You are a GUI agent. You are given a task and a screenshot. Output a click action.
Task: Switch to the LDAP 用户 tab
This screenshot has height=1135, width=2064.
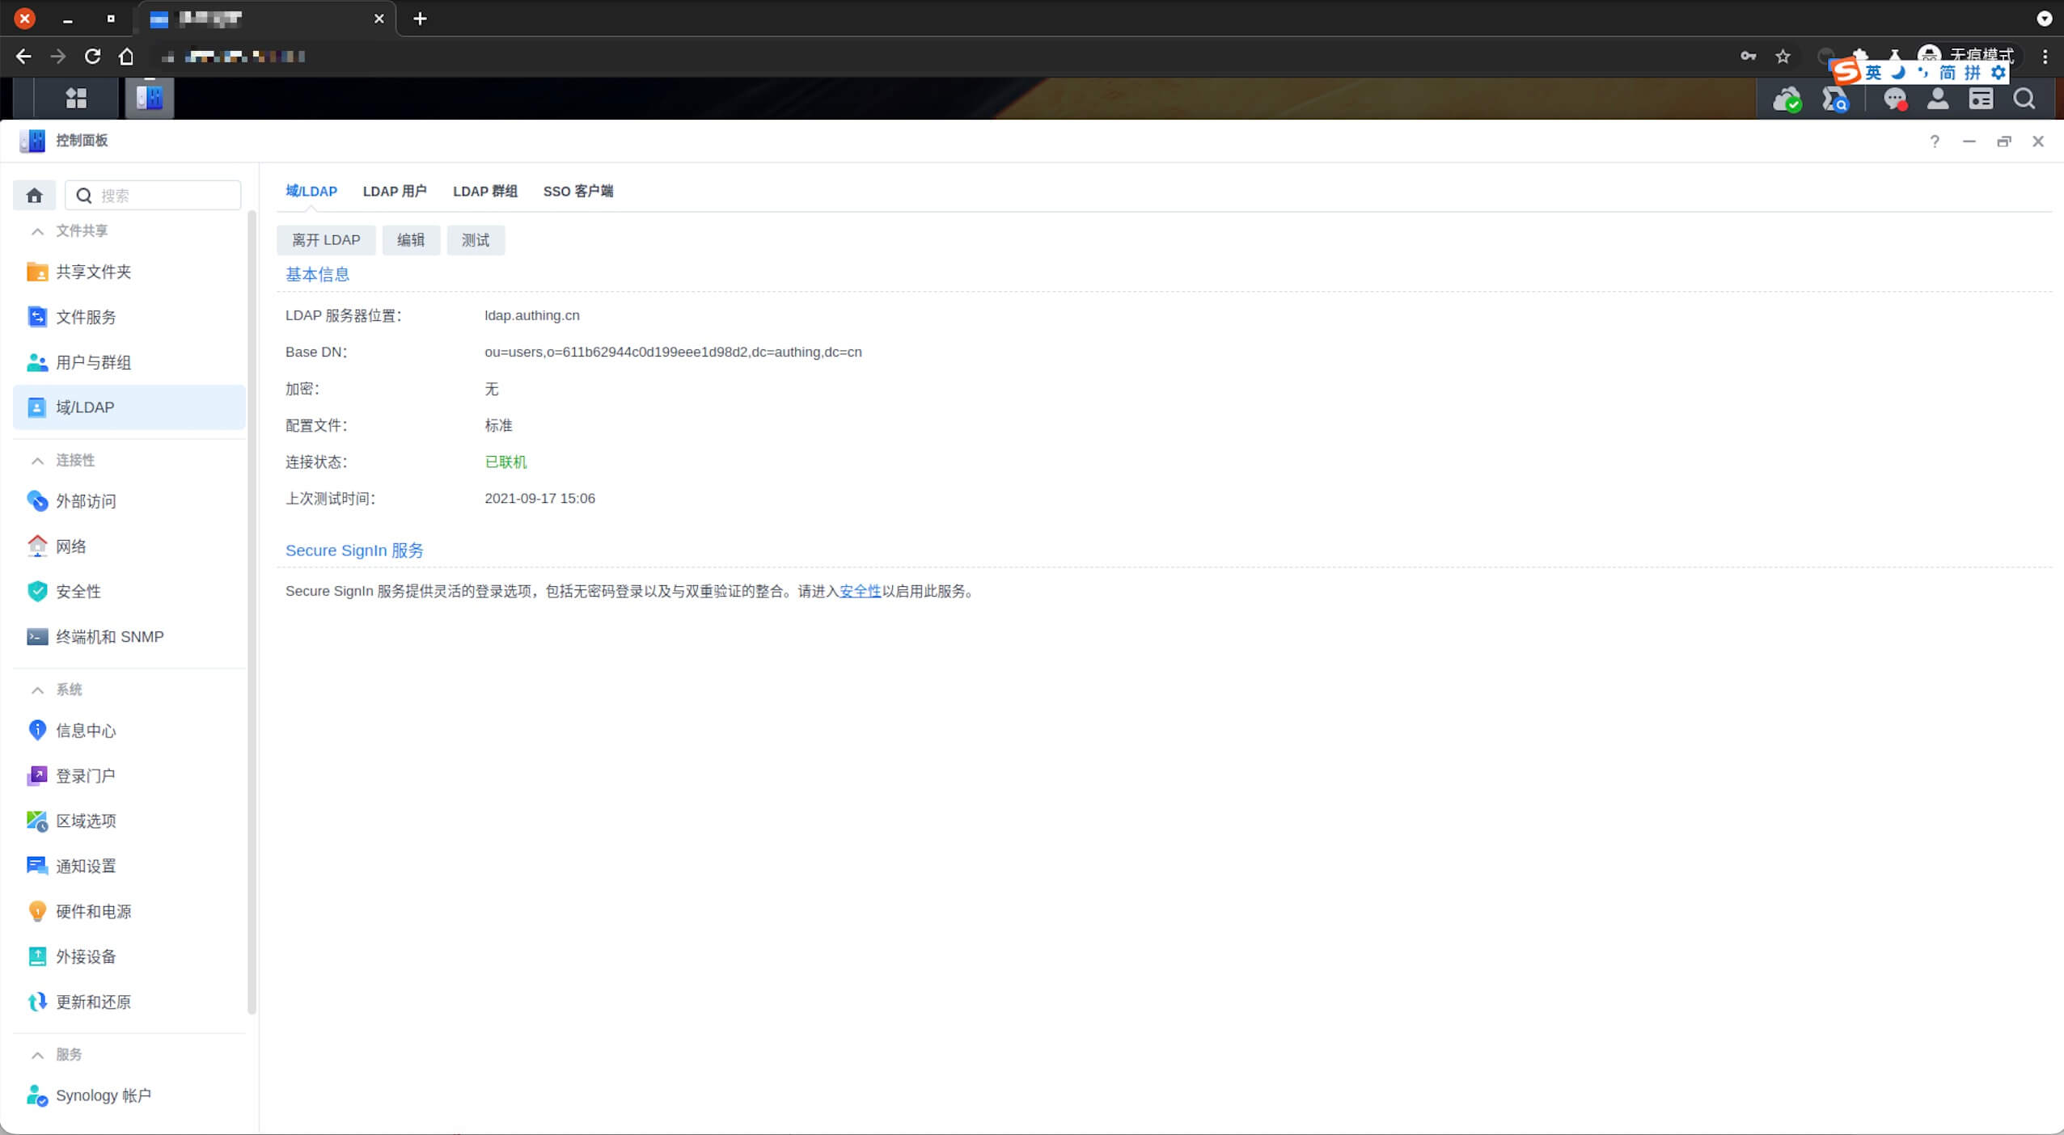[x=394, y=192]
